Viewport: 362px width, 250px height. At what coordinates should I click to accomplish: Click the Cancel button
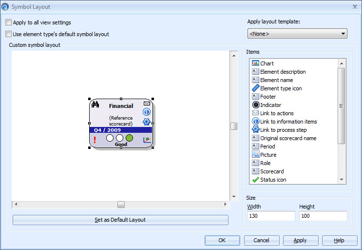click(261, 240)
